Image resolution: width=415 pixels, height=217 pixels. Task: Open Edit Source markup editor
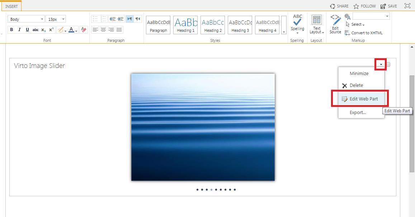[x=335, y=24]
